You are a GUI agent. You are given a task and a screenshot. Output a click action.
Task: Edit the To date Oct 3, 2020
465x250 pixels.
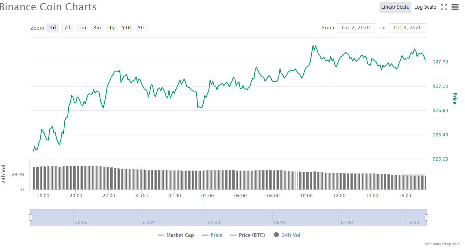click(408, 28)
